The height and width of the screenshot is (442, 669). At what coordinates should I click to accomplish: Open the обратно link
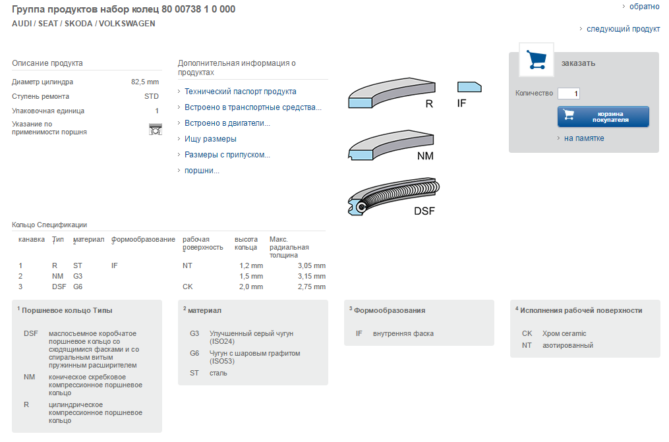[x=644, y=7]
